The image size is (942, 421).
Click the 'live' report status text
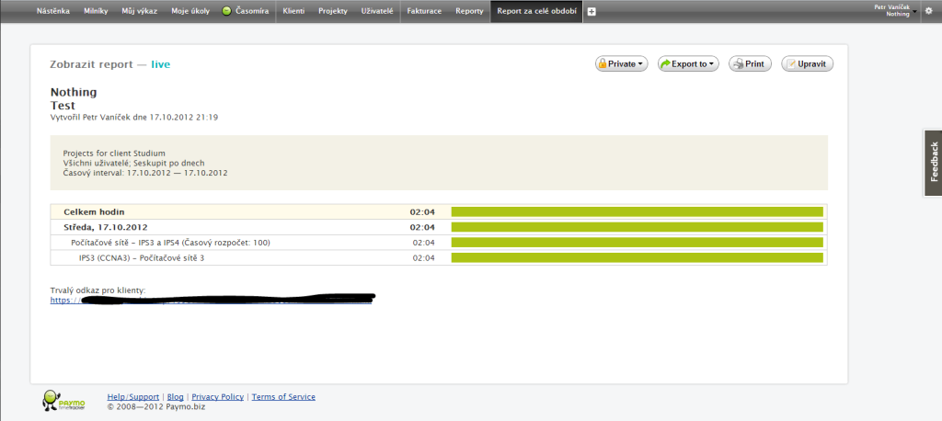(x=160, y=64)
